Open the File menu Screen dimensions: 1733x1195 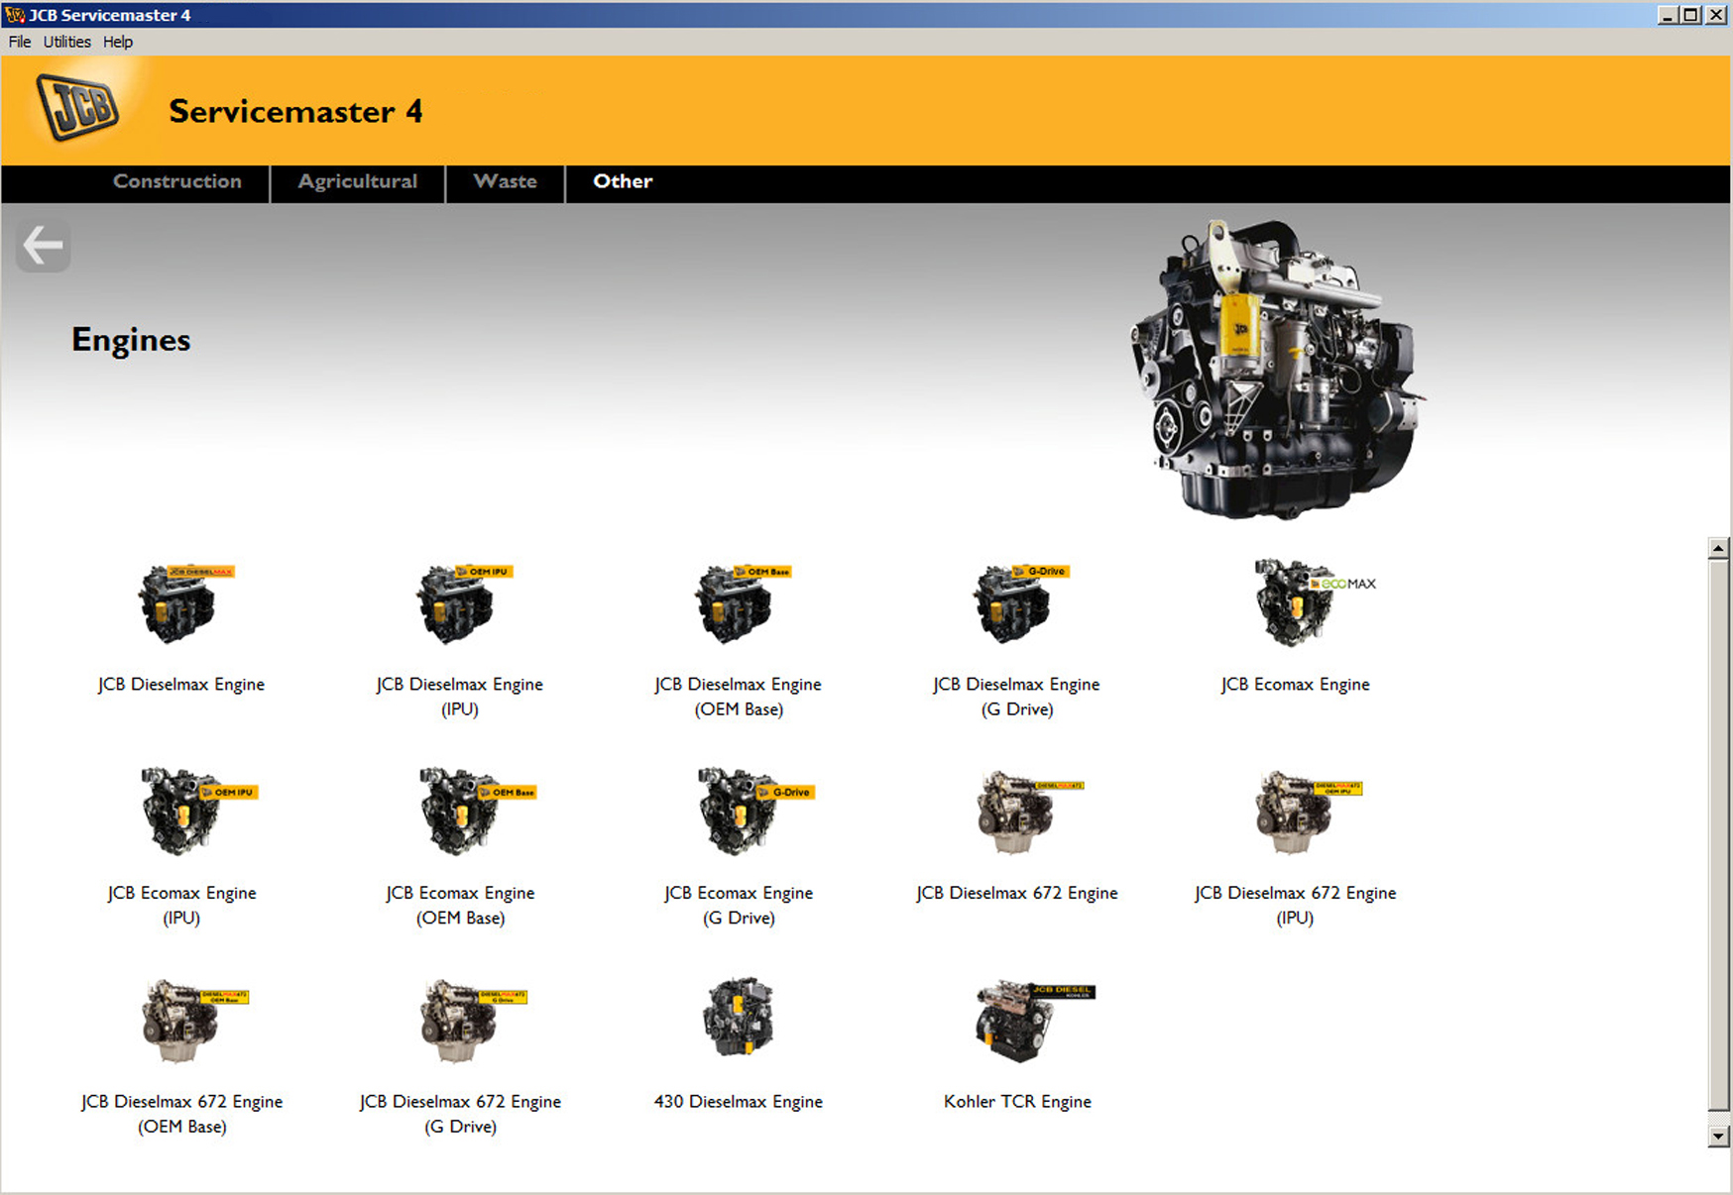(20, 42)
